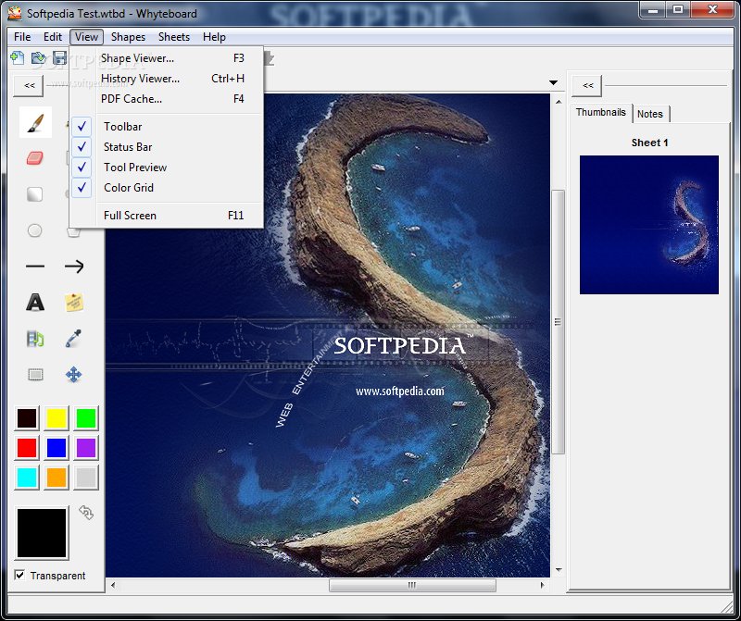The image size is (741, 621).
Task: Select the Text tool
Action: click(x=35, y=303)
